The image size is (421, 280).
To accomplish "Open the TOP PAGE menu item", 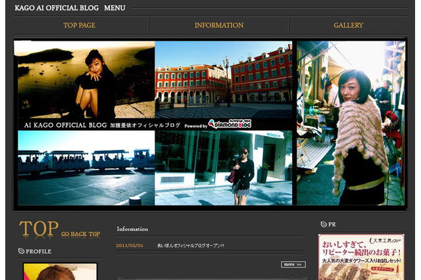I will tap(79, 26).
